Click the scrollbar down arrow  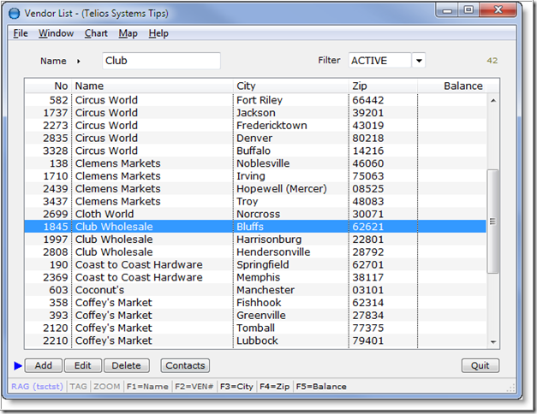point(492,341)
